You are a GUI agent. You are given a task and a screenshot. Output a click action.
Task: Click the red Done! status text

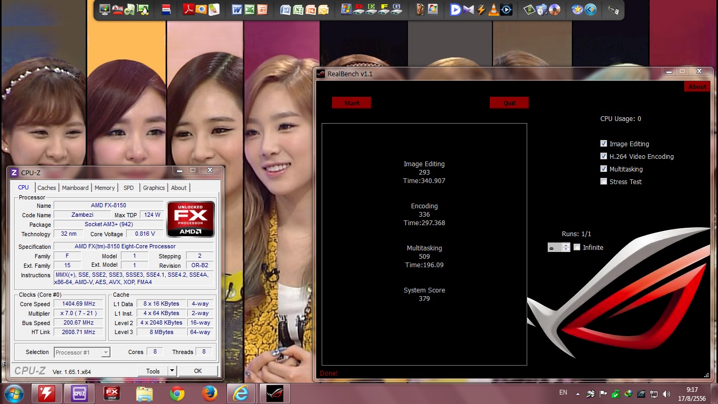329,373
